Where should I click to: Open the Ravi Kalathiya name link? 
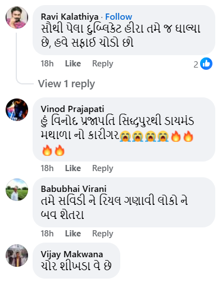point(70,17)
